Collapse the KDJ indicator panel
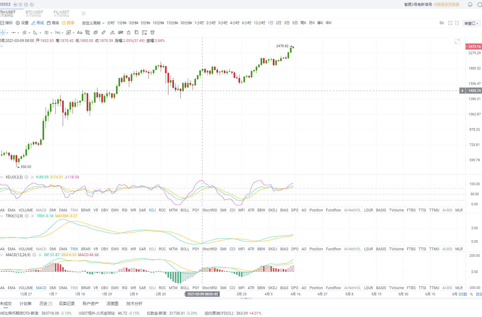The height and width of the screenshot is (317, 482). [2, 177]
